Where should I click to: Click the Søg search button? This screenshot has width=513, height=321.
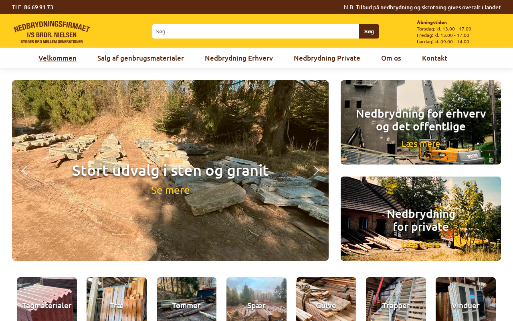(369, 31)
